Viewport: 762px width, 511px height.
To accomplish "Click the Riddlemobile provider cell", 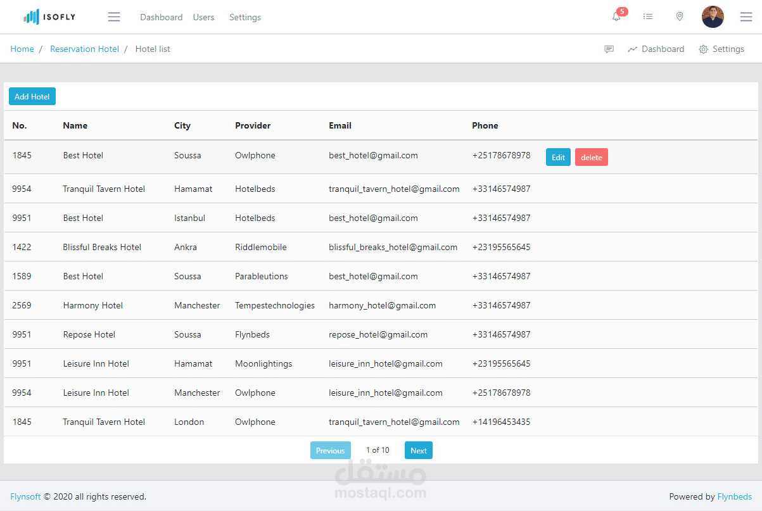I will point(261,247).
